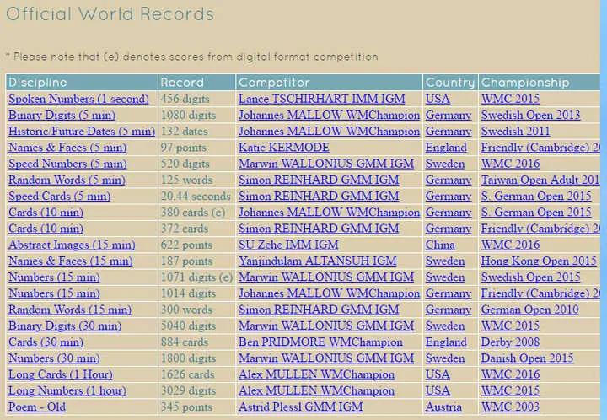
Task: Open the Binary Digits (30 min) link
Action: [x=65, y=326]
